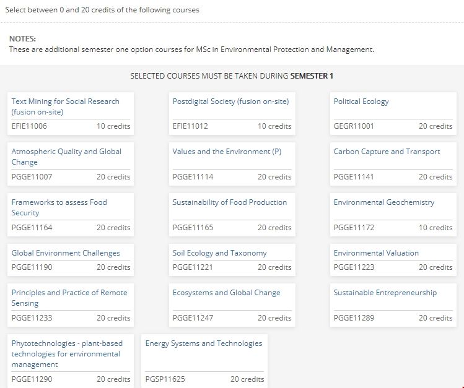Open Text Mining for Social Research course

pyautogui.click(x=65, y=101)
